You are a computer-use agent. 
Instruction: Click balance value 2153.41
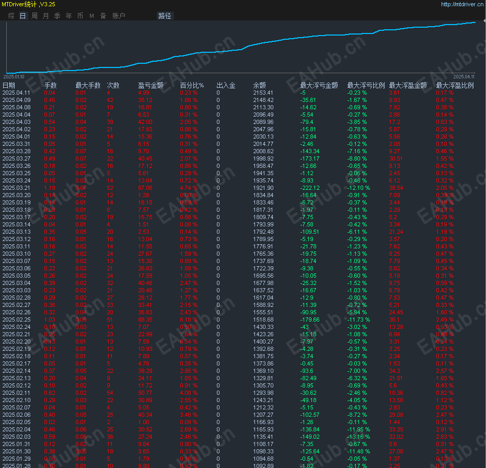[263, 93]
